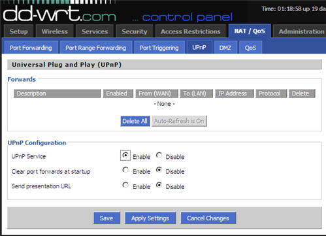Enable clear port forwards at startup
Viewport: 326px width, 236px height.
(x=125, y=170)
